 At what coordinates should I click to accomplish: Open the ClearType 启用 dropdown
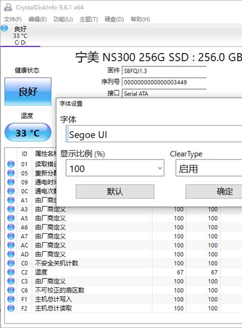coord(209,168)
